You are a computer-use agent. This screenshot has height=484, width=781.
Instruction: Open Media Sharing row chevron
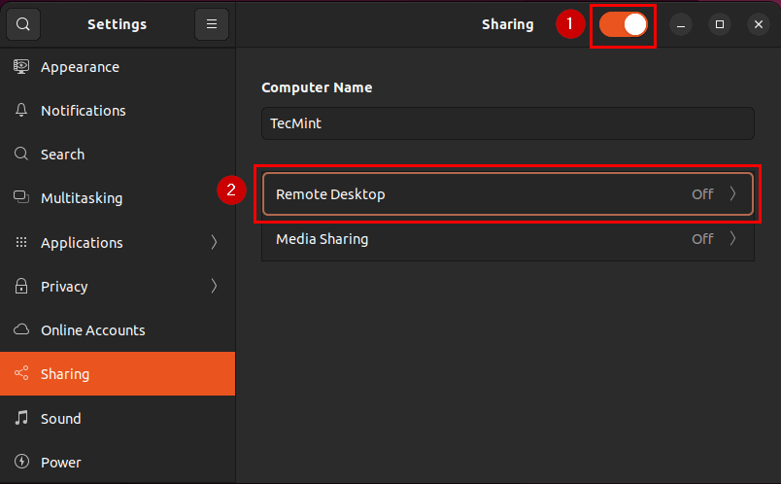pyautogui.click(x=733, y=239)
